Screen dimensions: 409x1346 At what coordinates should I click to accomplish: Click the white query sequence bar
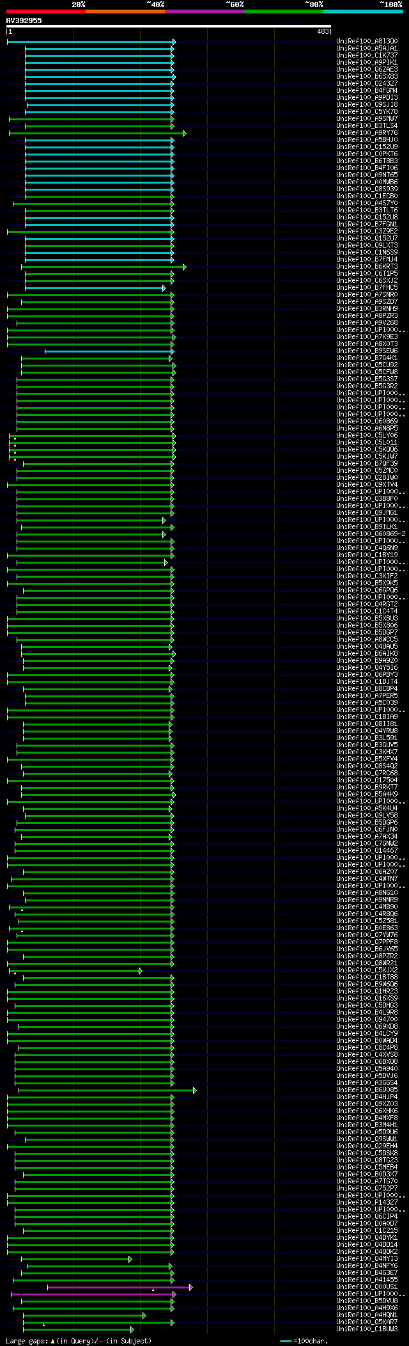168,26
